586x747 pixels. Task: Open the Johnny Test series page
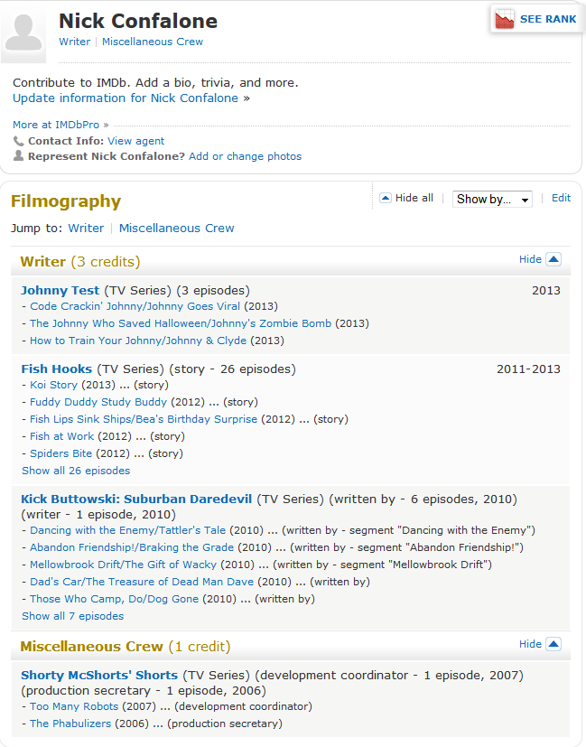point(60,291)
